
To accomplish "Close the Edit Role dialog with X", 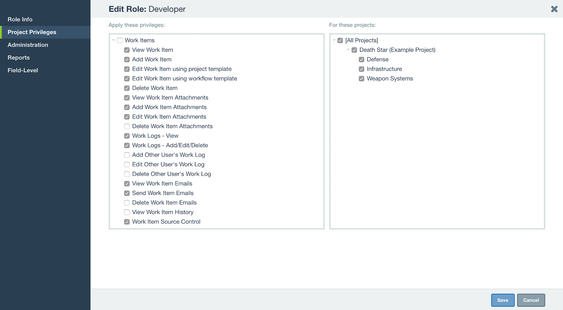I will click(554, 9).
